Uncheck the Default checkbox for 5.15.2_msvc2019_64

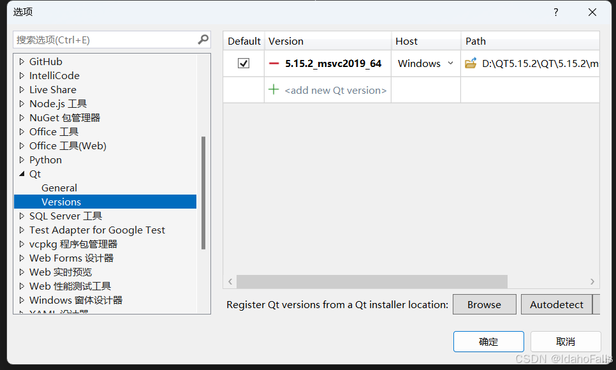[x=244, y=63]
